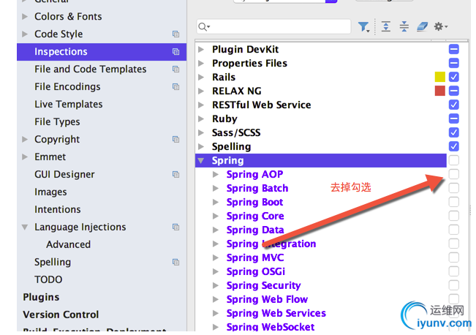Select the Spring Web Services row

click(x=276, y=314)
